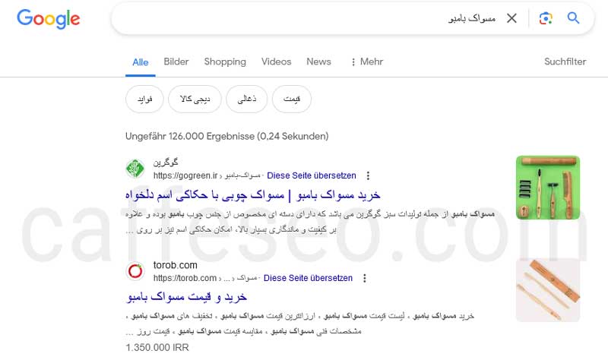The width and height of the screenshot is (608, 357).
Task: Click the torob.com site name
Action: (176, 265)
